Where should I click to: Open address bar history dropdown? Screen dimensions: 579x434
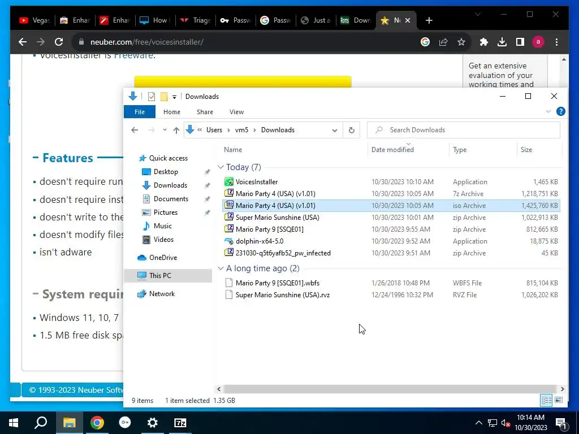point(335,131)
